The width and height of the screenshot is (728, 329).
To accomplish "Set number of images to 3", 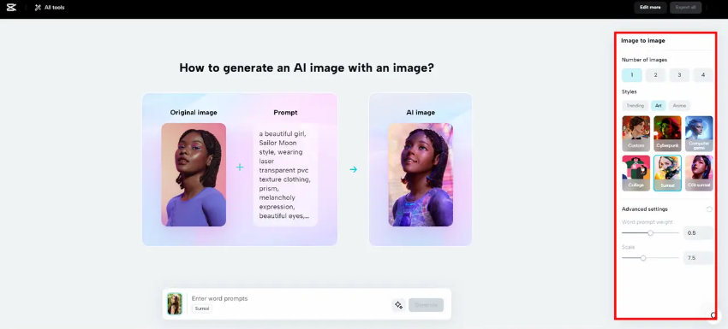I will 680,75.
